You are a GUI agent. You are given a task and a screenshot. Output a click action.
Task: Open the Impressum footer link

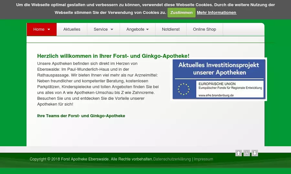click(203, 159)
